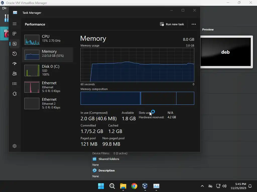
Task: Open network tray icon
Action: pyautogui.click(x=218, y=186)
